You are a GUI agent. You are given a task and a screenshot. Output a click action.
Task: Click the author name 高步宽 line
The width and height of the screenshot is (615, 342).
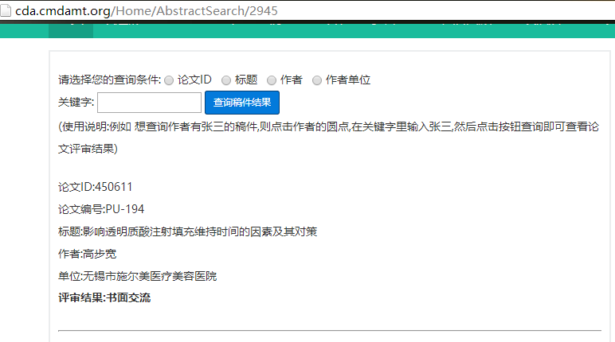click(x=88, y=255)
